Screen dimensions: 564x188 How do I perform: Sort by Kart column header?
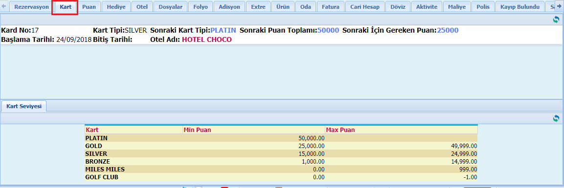pyautogui.click(x=134, y=130)
